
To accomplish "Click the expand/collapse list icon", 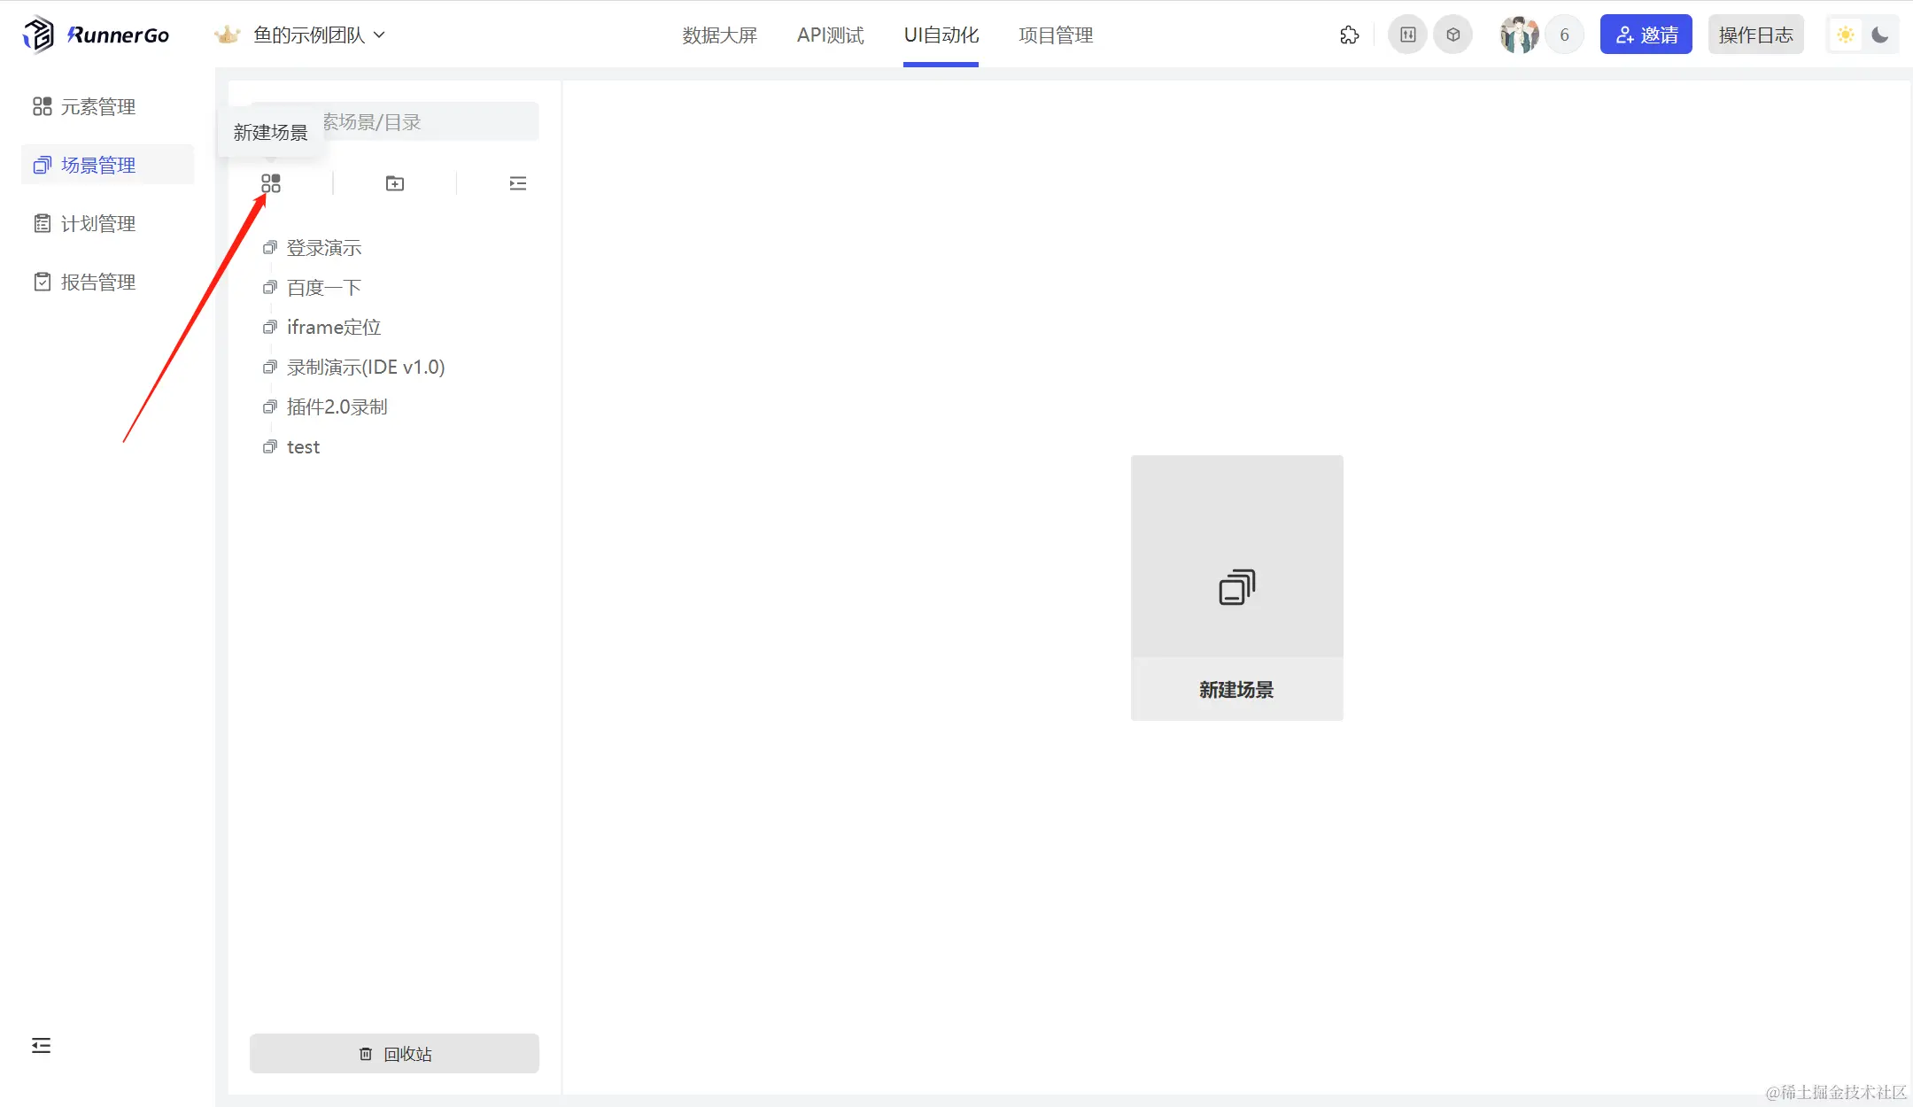I will tap(518, 183).
